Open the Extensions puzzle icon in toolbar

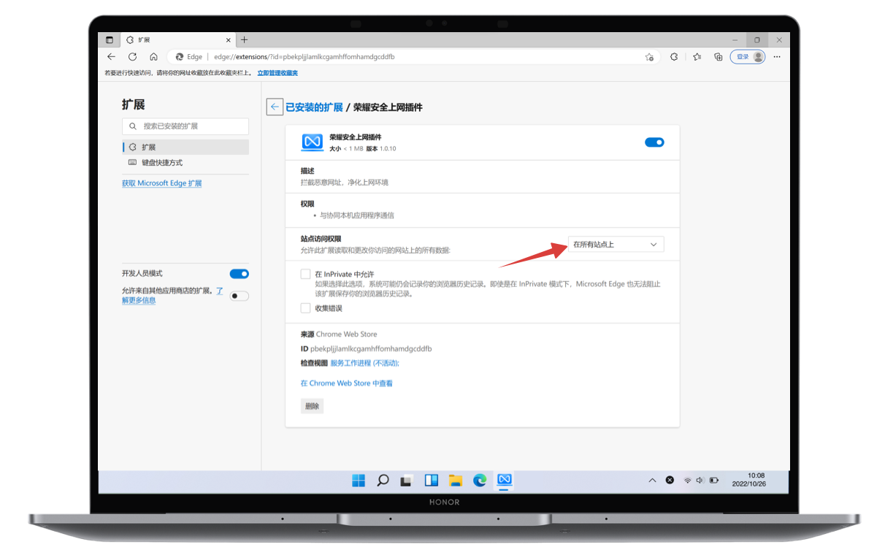(674, 57)
